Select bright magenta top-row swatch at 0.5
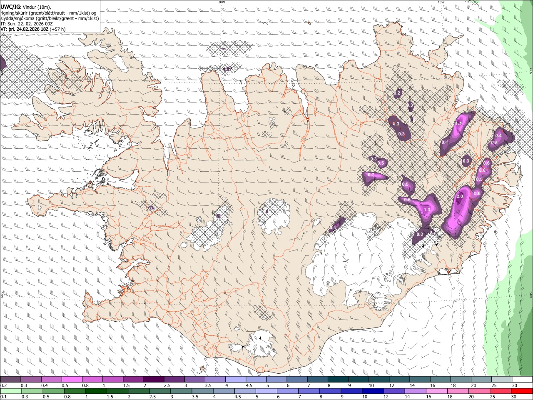533x400 pixels. pos(72,380)
